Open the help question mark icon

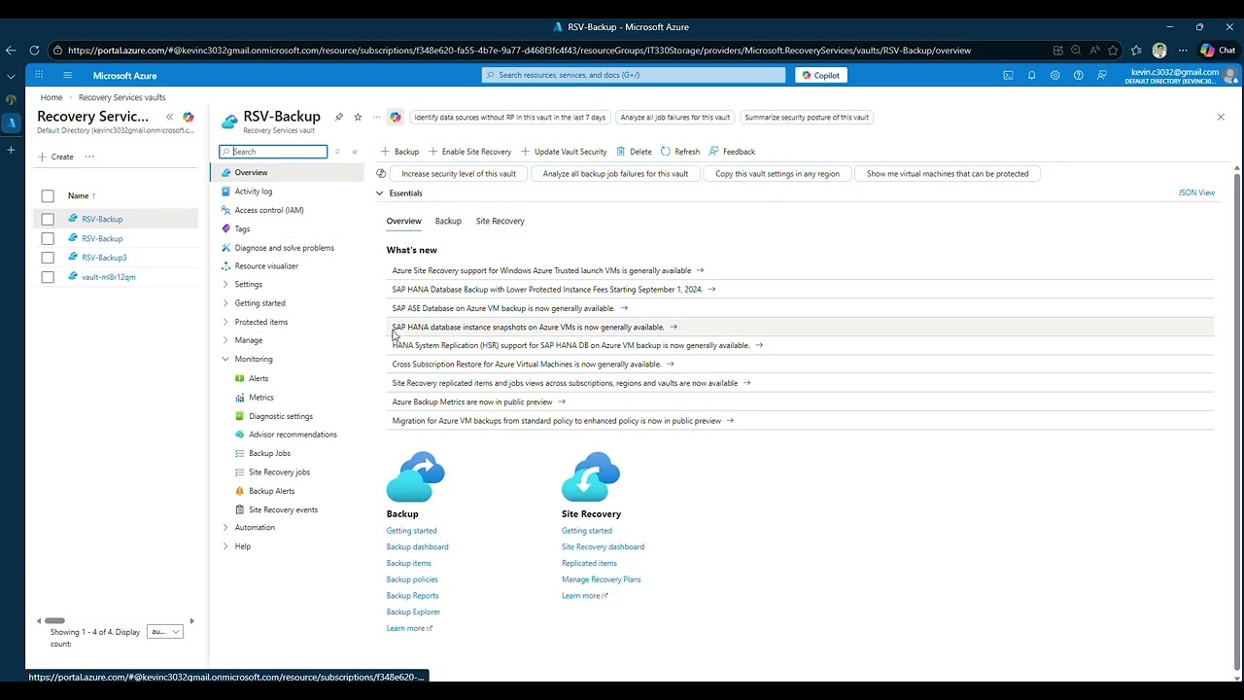pyautogui.click(x=1078, y=75)
